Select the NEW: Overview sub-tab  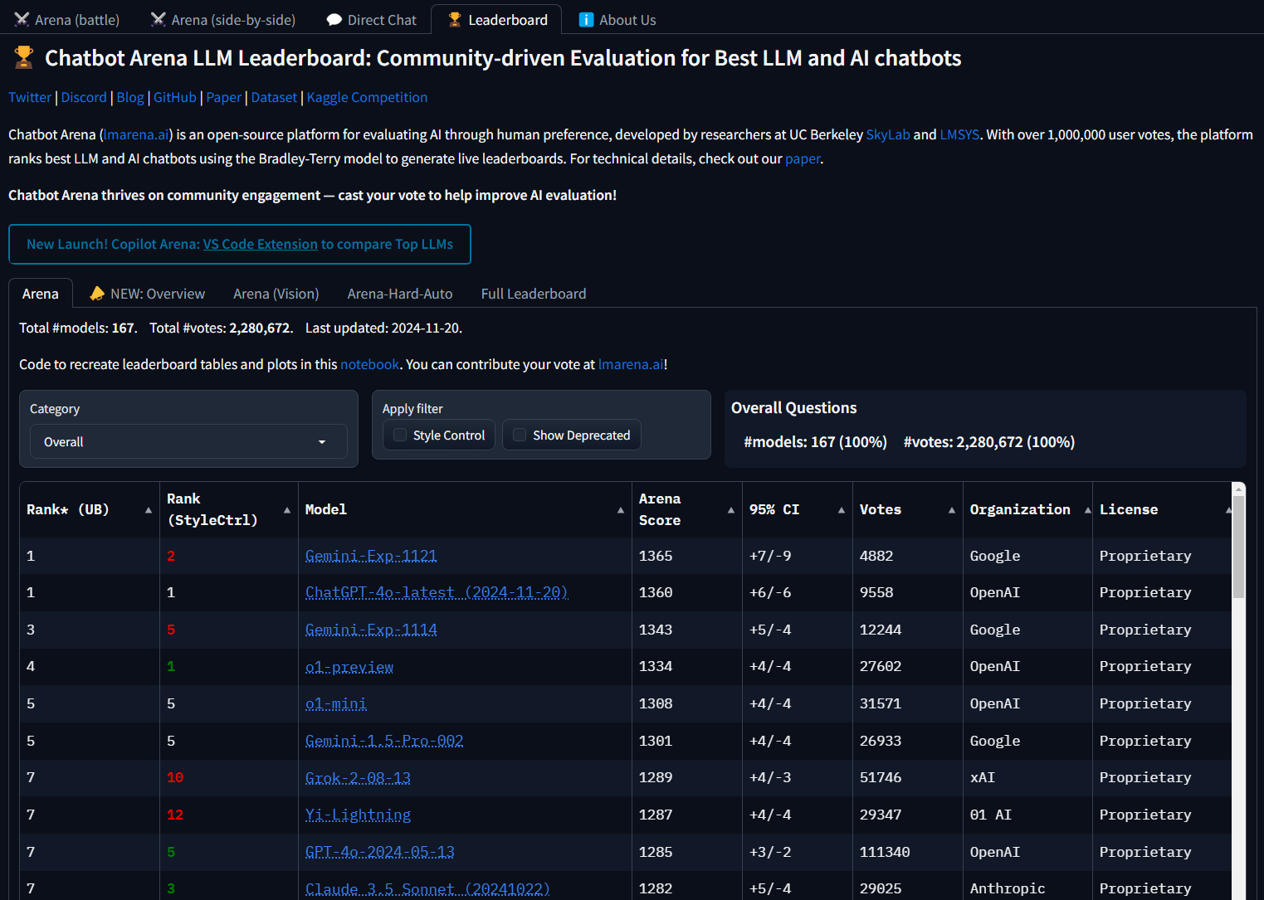(147, 294)
